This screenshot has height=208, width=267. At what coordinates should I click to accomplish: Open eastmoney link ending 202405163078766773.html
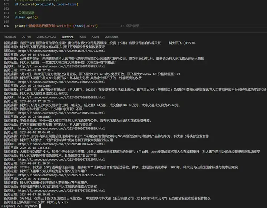[62, 51]
